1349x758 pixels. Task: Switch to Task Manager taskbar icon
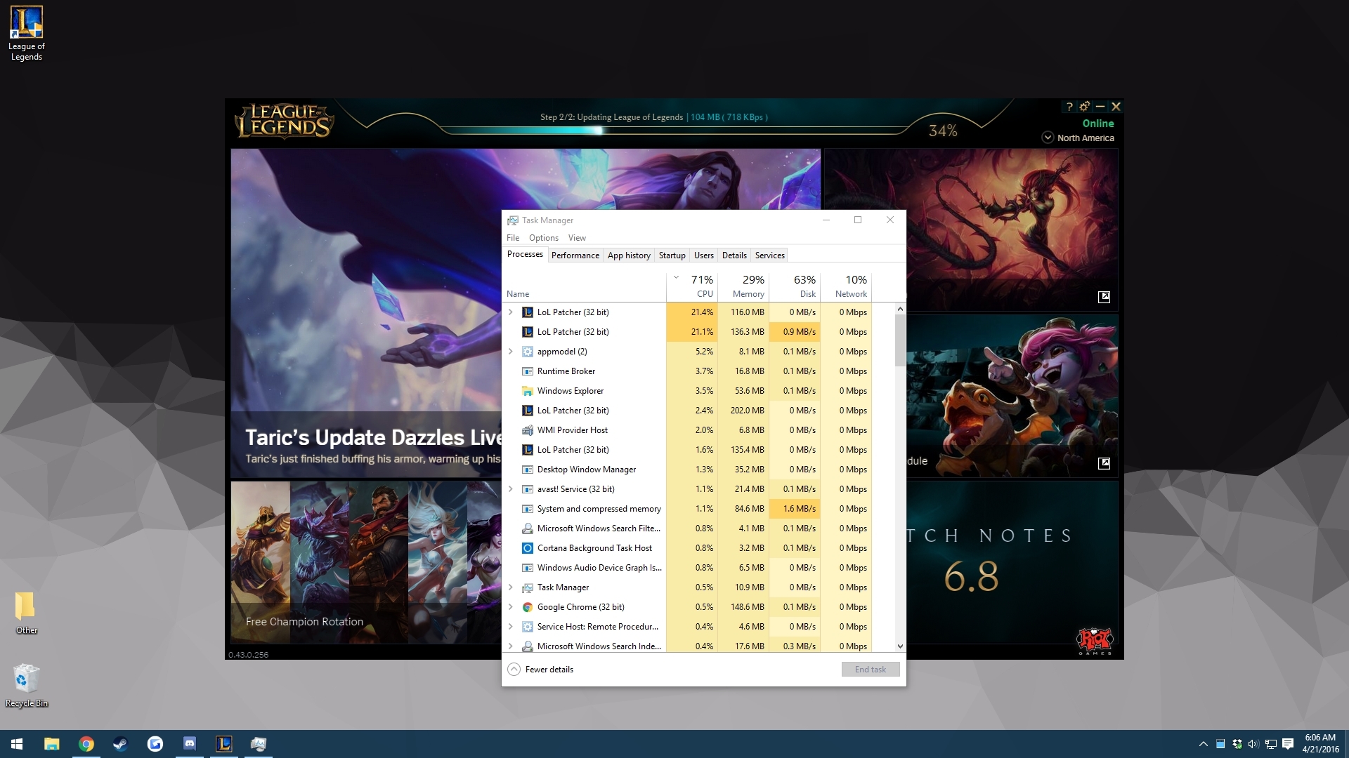(x=259, y=744)
